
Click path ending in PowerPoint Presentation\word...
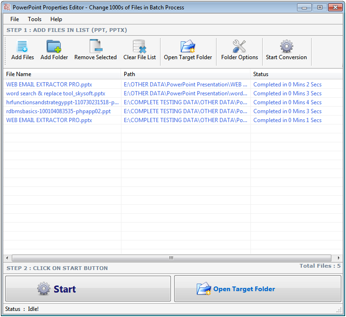coord(185,93)
